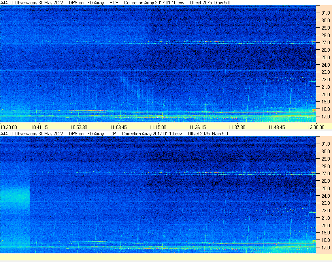This screenshot has width=332, height=262.
Task: Click the orange 20 MHz line in ICP spectrogram
Action: coord(188,224)
